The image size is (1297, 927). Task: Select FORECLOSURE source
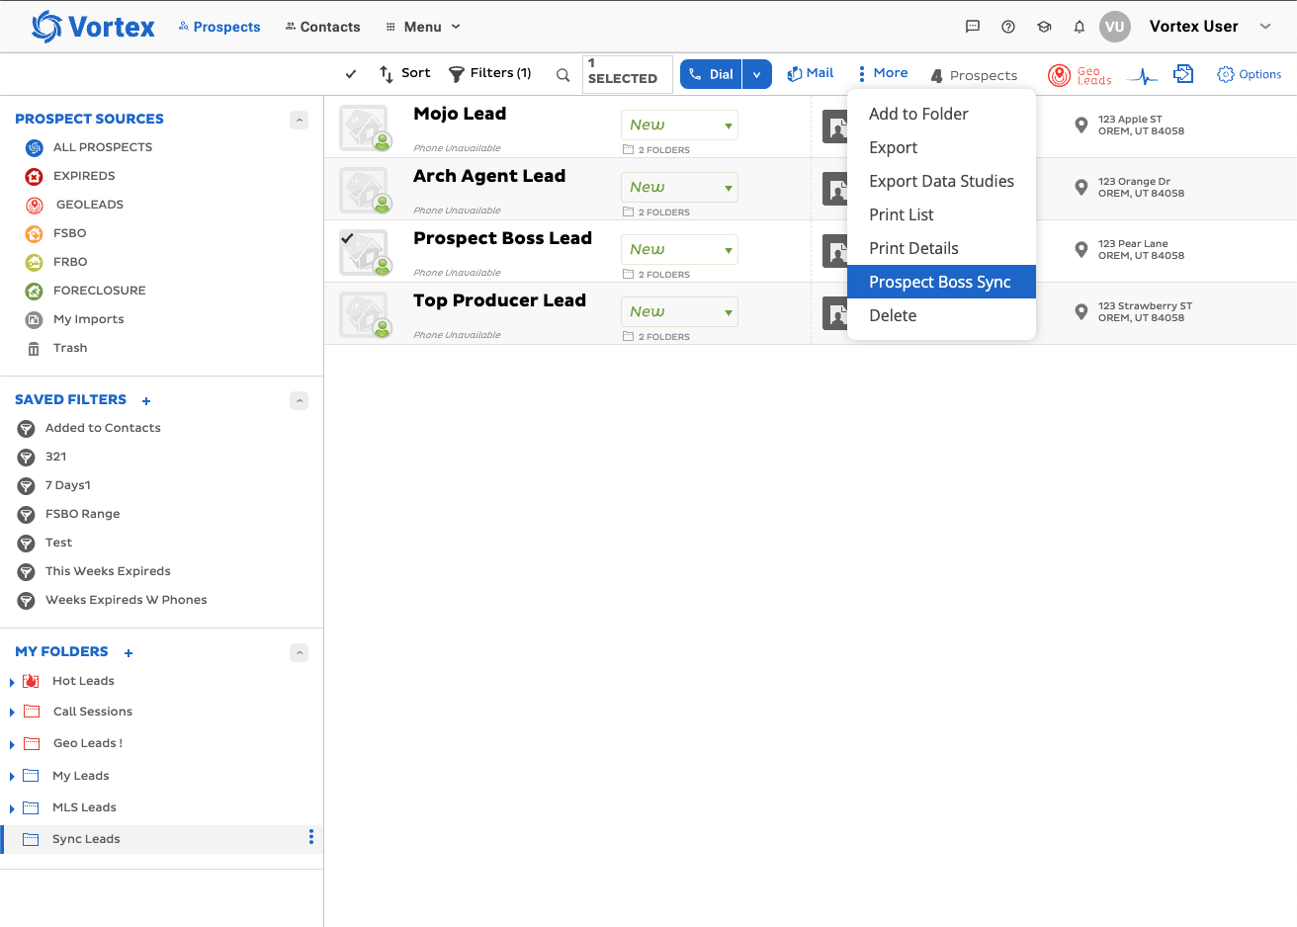(x=86, y=291)
